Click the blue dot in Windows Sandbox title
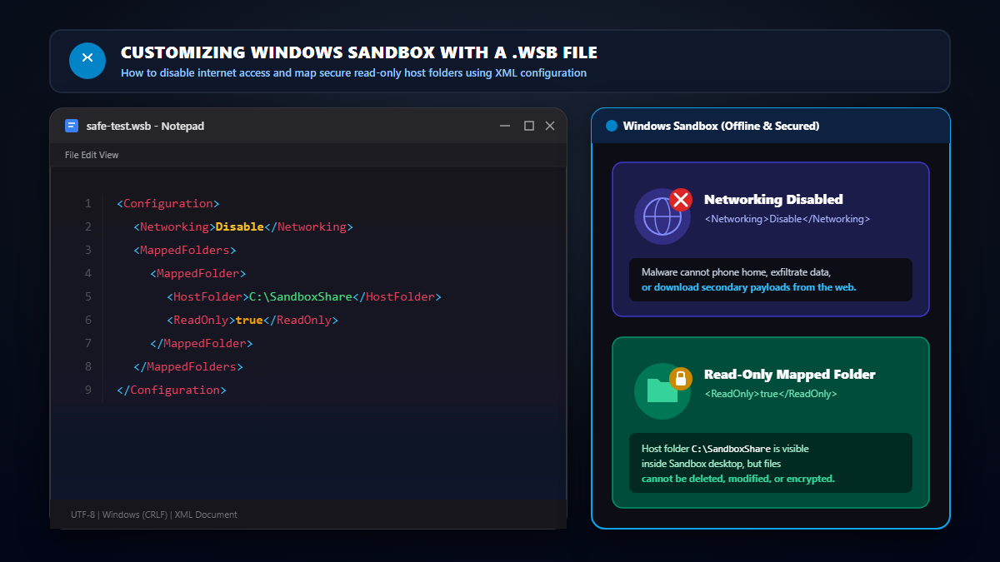This screenshot has width=1000, height=562. pos(612,126)
